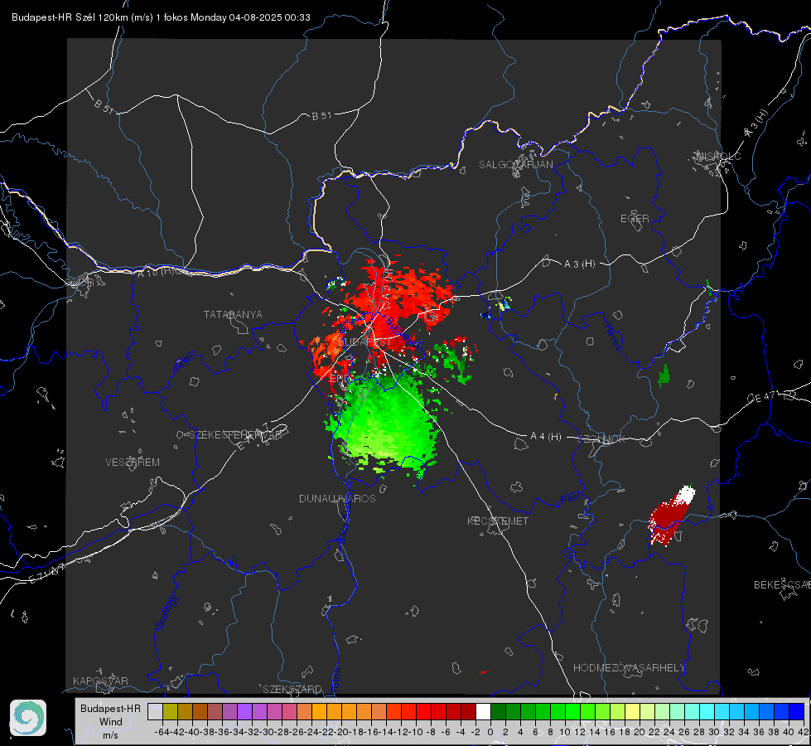The width and height of the screenshot is (811, 746).
Task: Click the title text 'Budapest-HR Szél 120km'
Action: pyautogui.click(x=70, y=17)
